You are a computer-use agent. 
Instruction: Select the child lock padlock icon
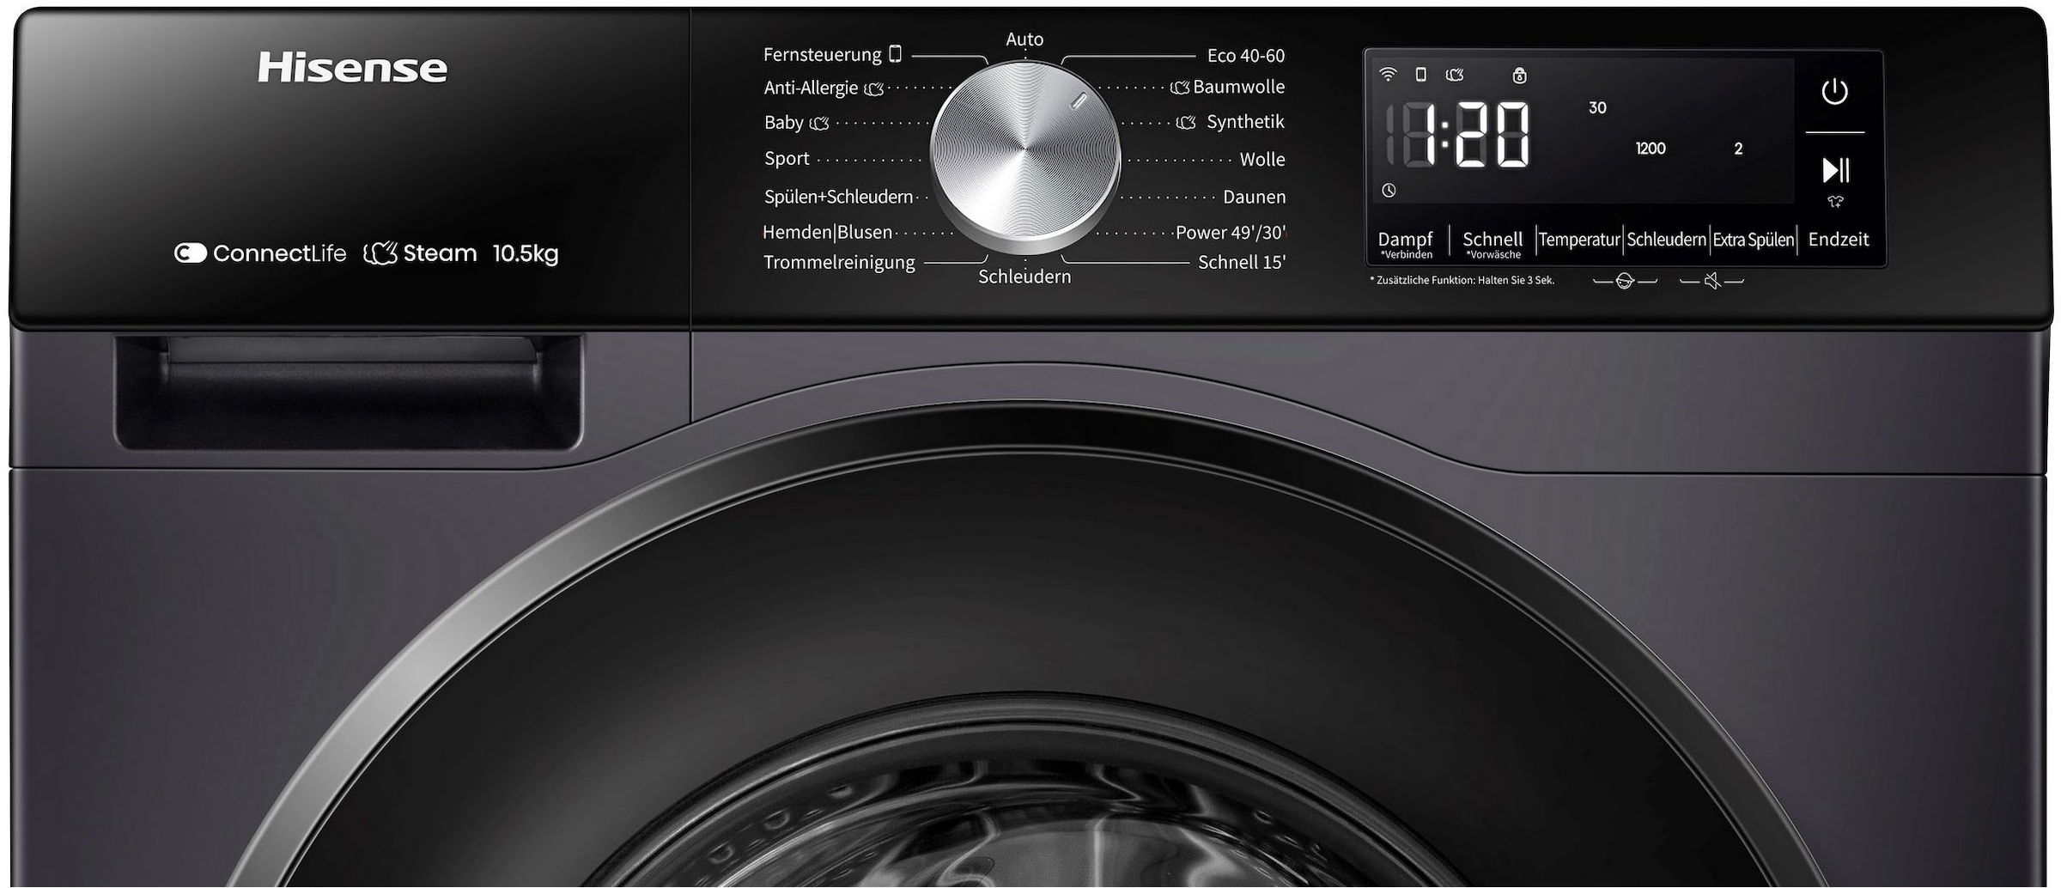point(1520,75)
